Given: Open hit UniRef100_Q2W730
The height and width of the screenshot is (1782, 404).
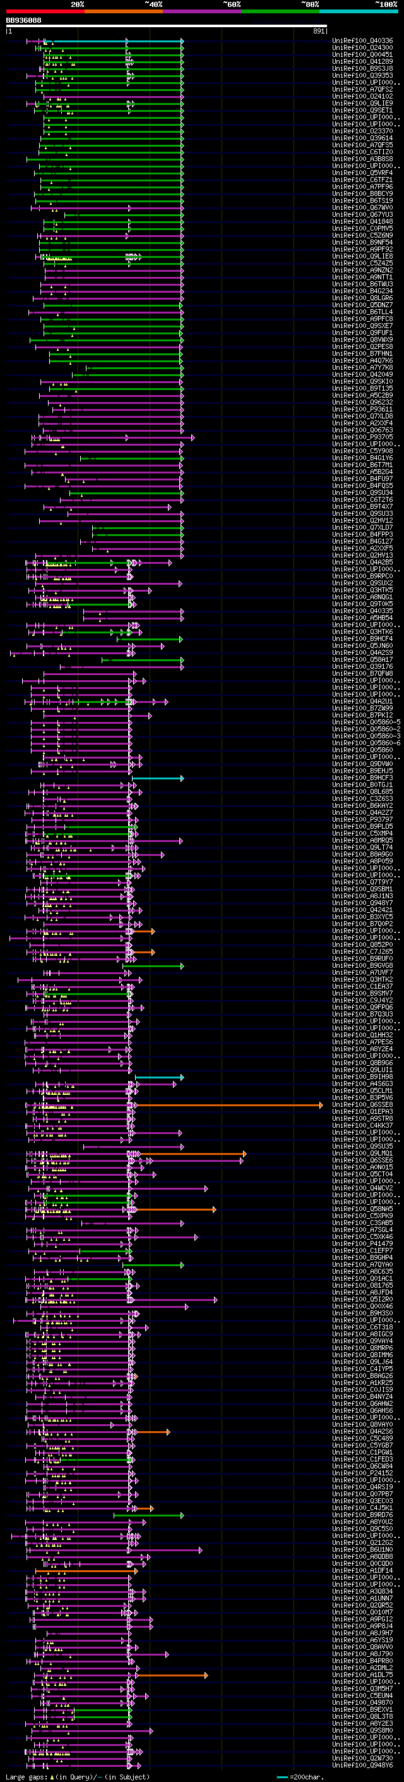Looking at the screenshot, I should click(362, 1759).
